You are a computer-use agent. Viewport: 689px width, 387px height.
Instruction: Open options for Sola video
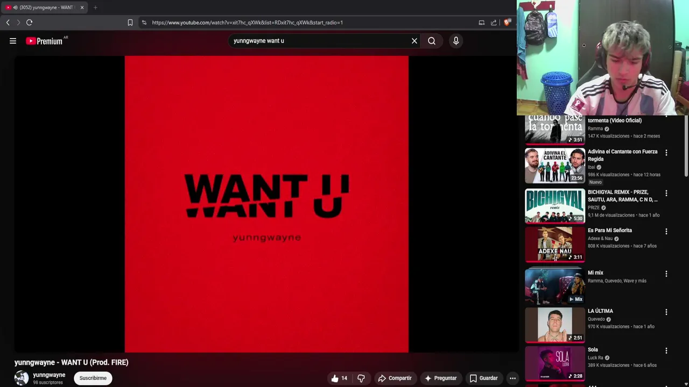click(666, 350)
